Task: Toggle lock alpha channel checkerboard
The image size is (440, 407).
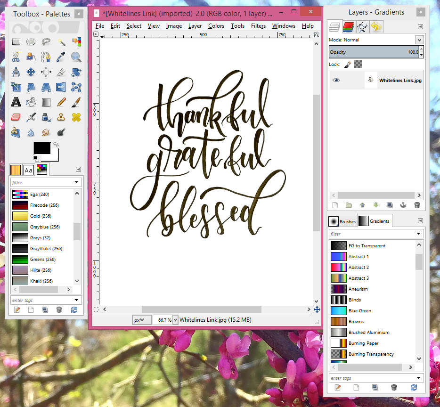Action: [x=358, y=64]
